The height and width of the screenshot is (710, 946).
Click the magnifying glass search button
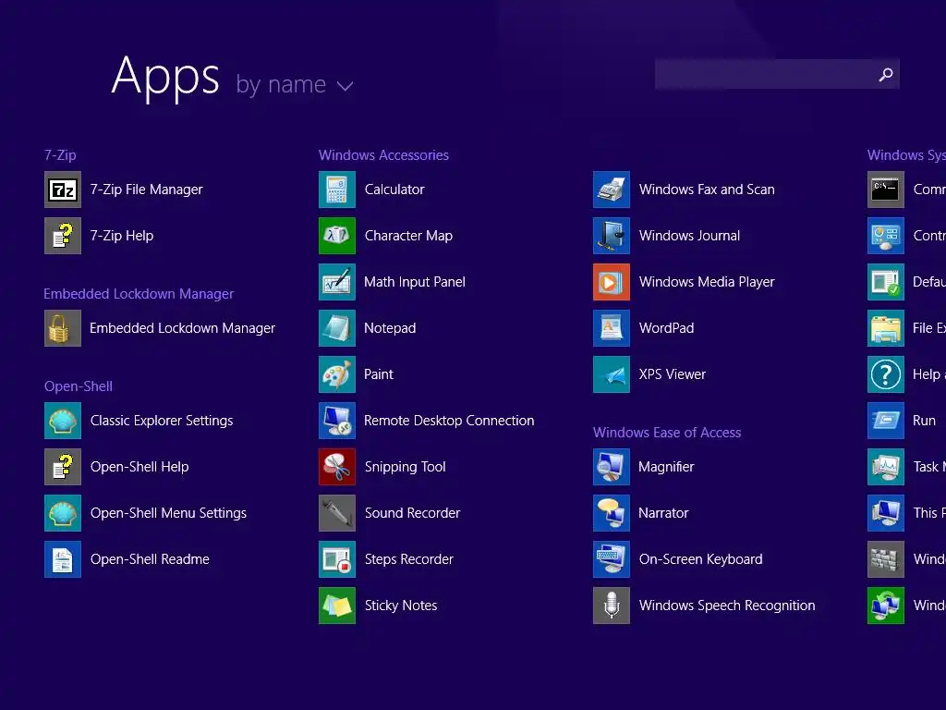click(x=886, y=74)
